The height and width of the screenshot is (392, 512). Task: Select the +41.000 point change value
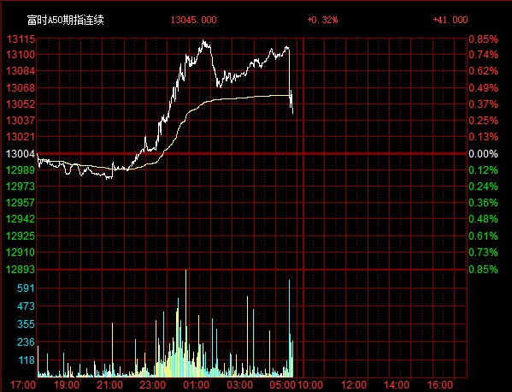(x=450, y=20)
